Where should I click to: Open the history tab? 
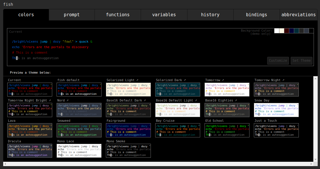tap(210, 14)
